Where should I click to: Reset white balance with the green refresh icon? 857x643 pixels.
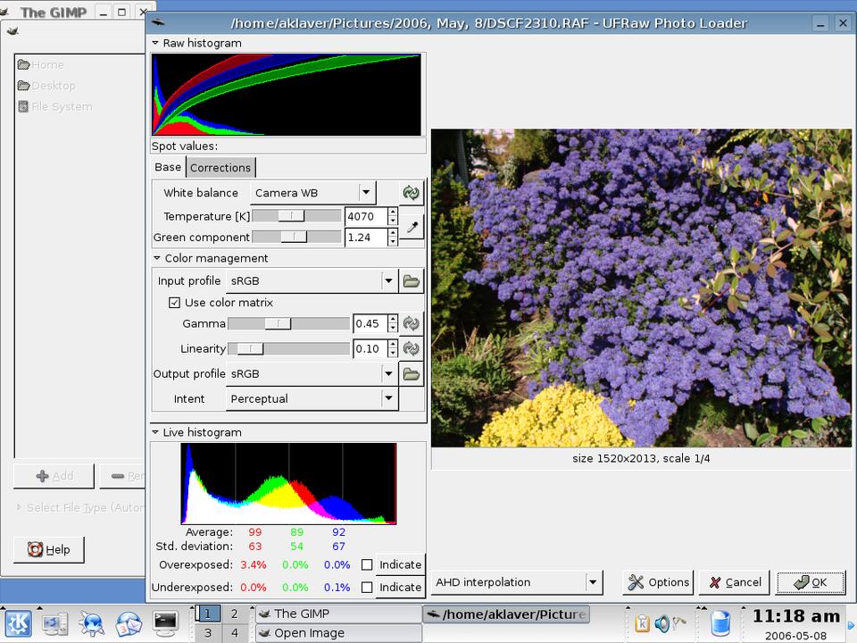(x=411, y=193)
